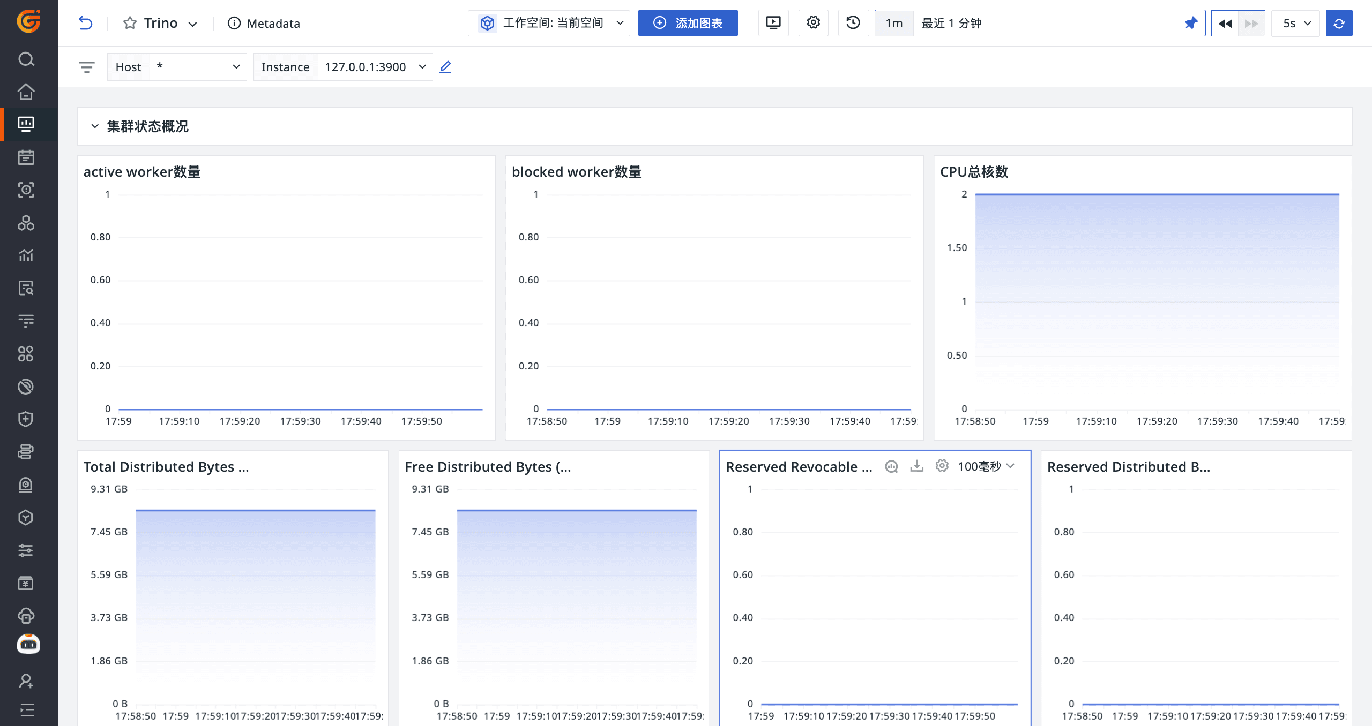Star the Trino dashboard
The image size is (1372, 726).
click(129, 23)
